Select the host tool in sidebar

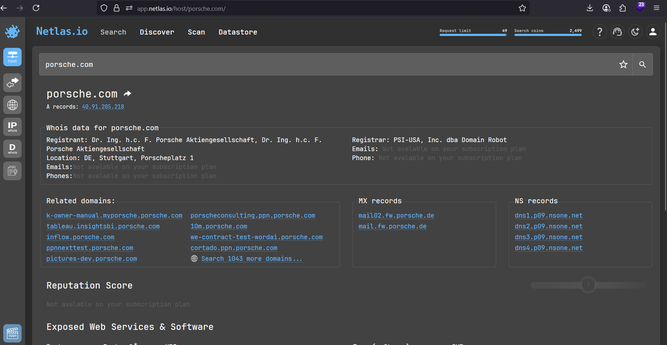point(12,57)
